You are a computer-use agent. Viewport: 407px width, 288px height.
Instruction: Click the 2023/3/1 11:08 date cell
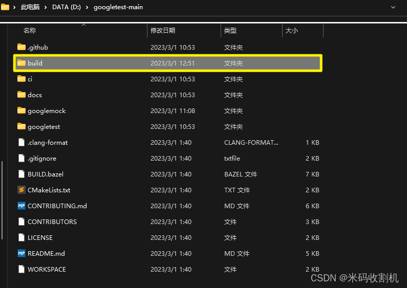tap(173, 111)
